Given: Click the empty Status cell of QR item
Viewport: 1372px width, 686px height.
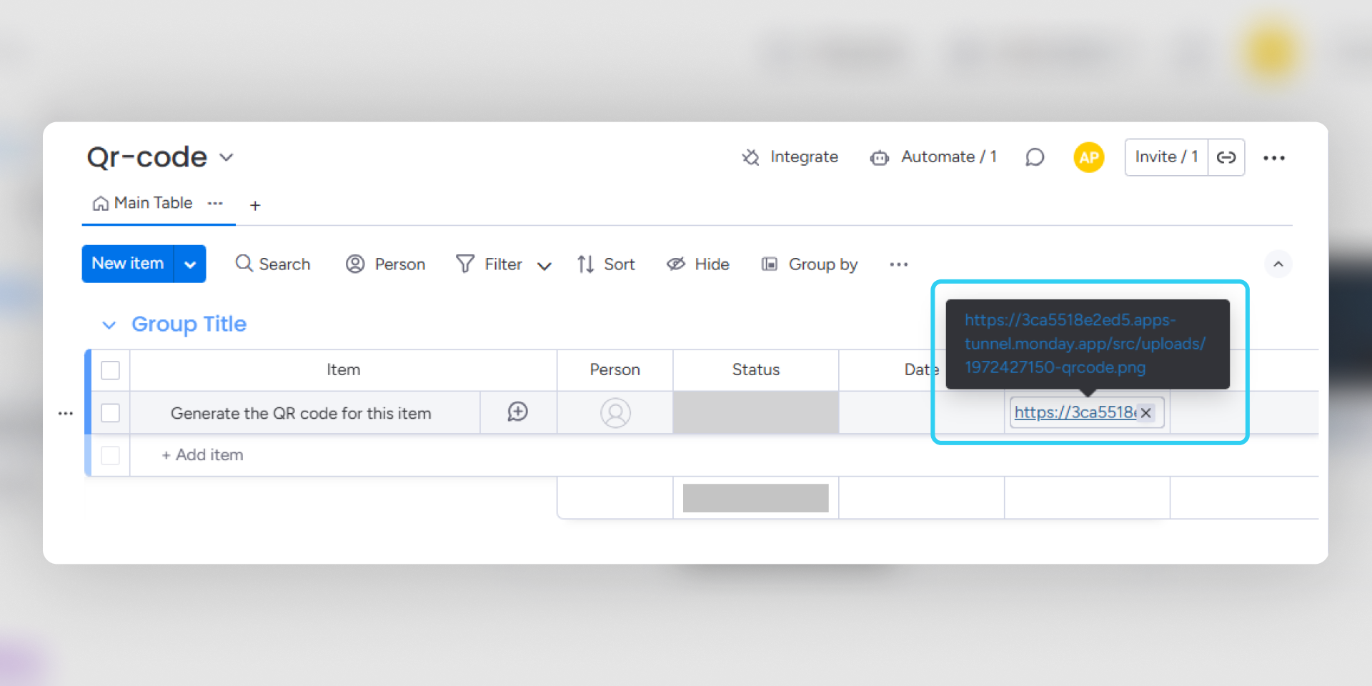Looking at the screenshot, I should point(756,412).
